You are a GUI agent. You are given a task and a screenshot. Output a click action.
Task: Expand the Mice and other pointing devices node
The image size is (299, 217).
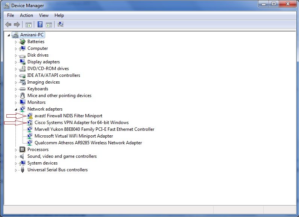point(16,96)
